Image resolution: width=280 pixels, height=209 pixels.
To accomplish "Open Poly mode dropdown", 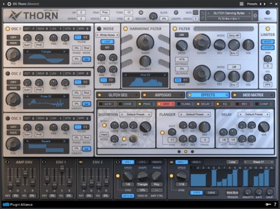I will click(105, 12).
